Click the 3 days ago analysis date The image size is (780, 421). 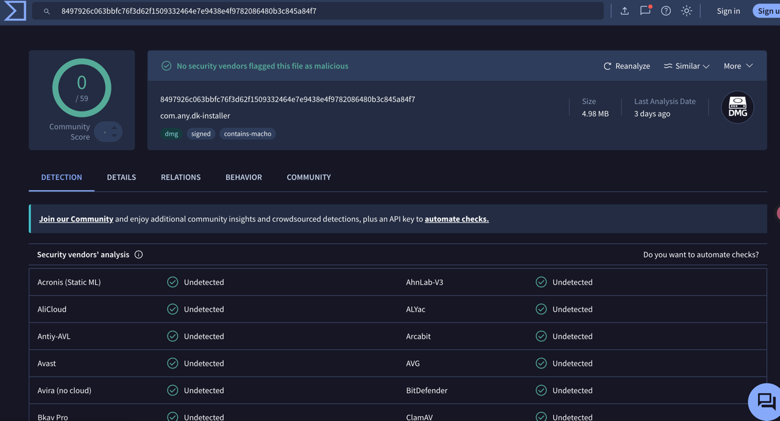click(652, 114)
